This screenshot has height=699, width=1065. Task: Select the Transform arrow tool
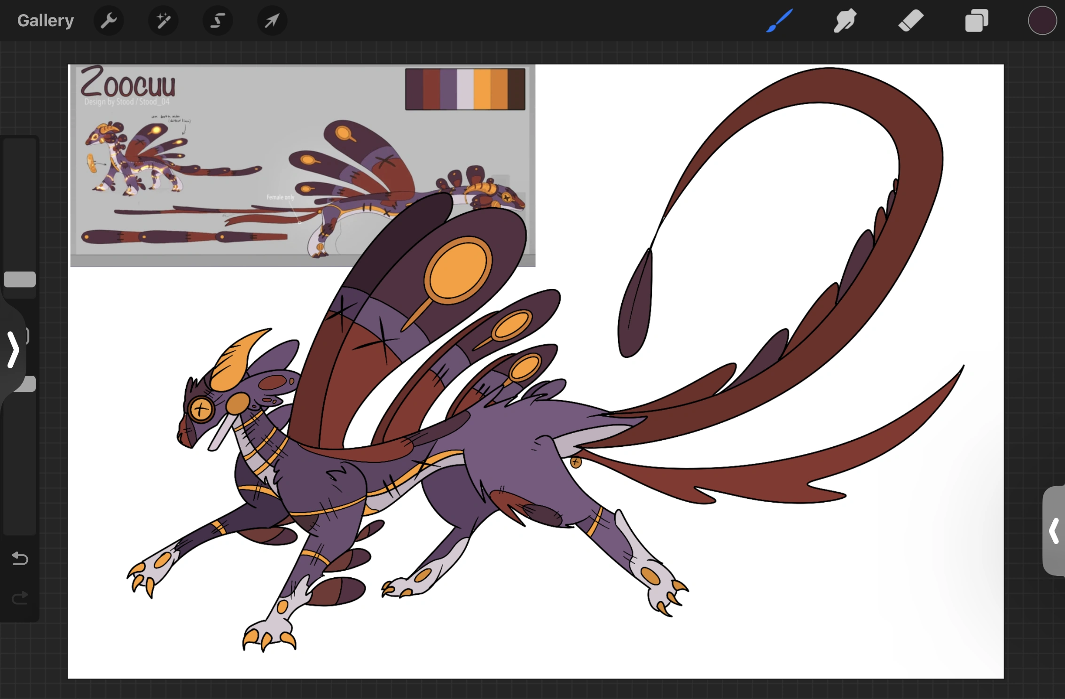pyautogui.click(x=272, y=20)
